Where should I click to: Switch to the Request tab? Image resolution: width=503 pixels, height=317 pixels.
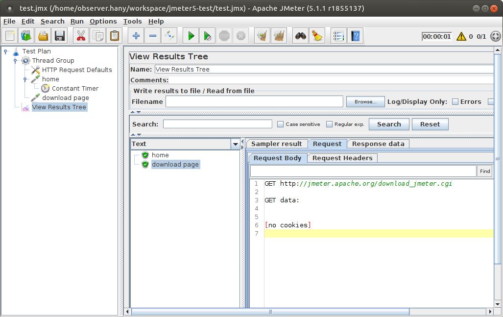click(327, 144)
